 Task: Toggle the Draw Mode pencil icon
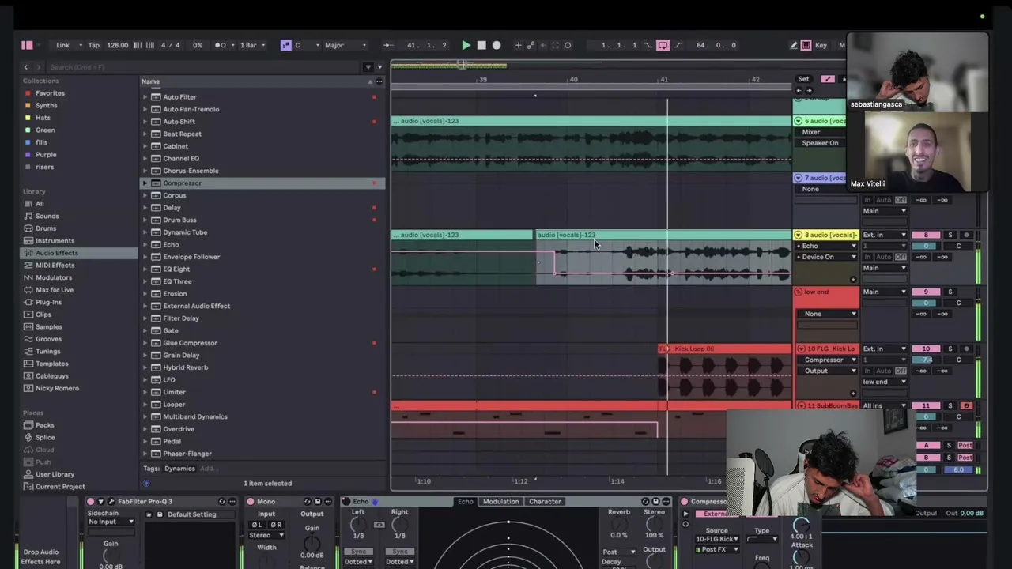click(794, 45)
